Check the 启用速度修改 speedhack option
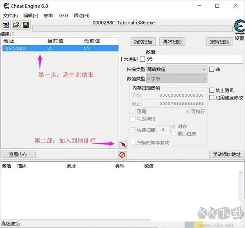Screen dimensions: 245x228 coord(212,97)
